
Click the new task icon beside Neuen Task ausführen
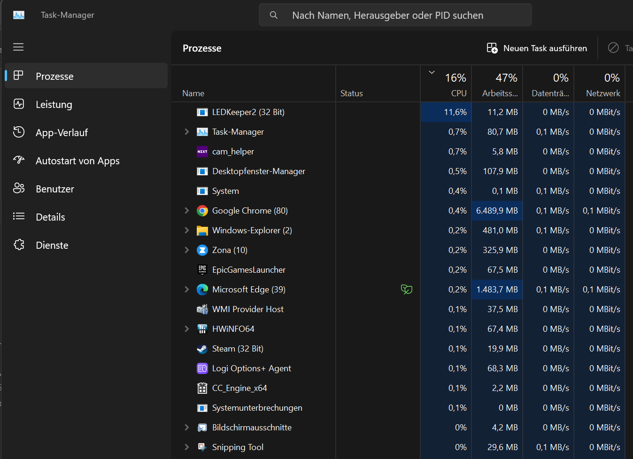(492, 48)
